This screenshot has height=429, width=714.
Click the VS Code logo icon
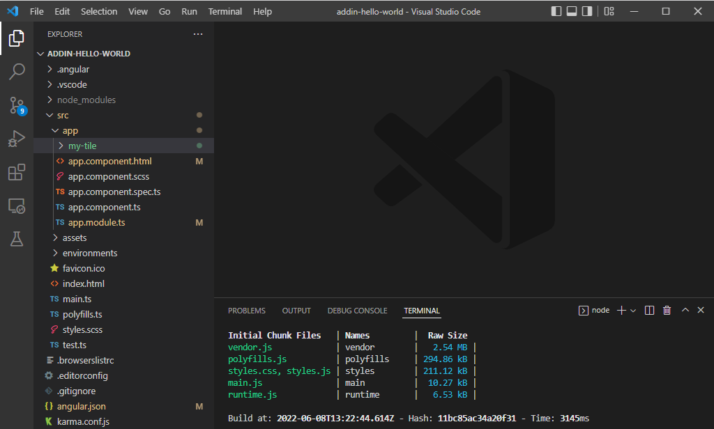(13, 11)
